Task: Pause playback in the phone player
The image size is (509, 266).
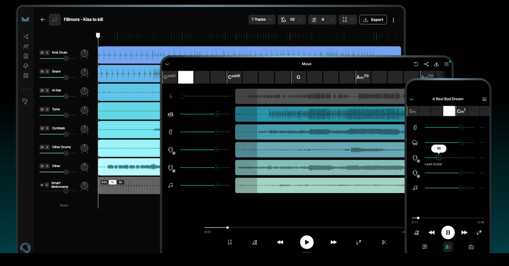Action: tap(448, 233)
